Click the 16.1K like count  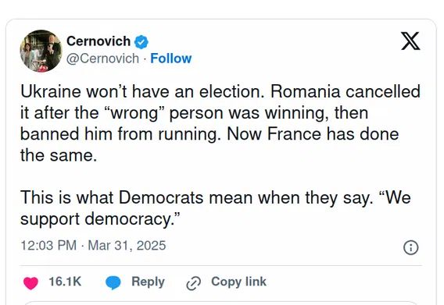(x=65, y=282)
